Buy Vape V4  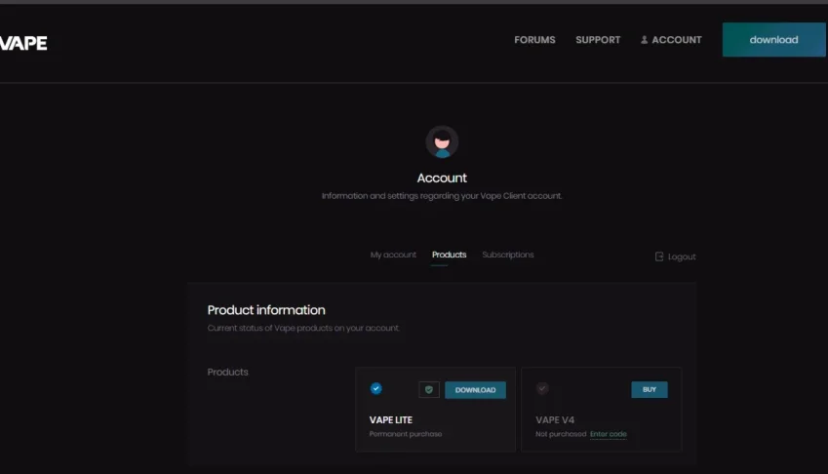tap(649, 389)
